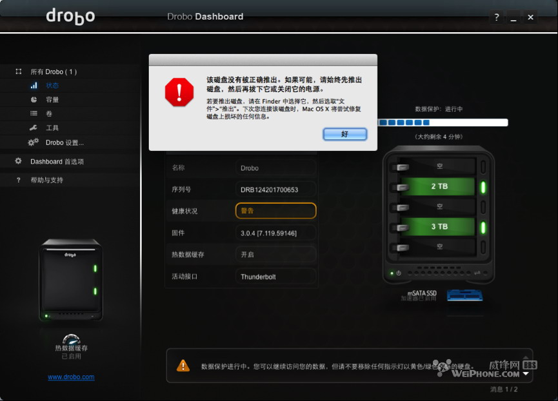Click the serial number field DRB124201700653

pos(276,190)
